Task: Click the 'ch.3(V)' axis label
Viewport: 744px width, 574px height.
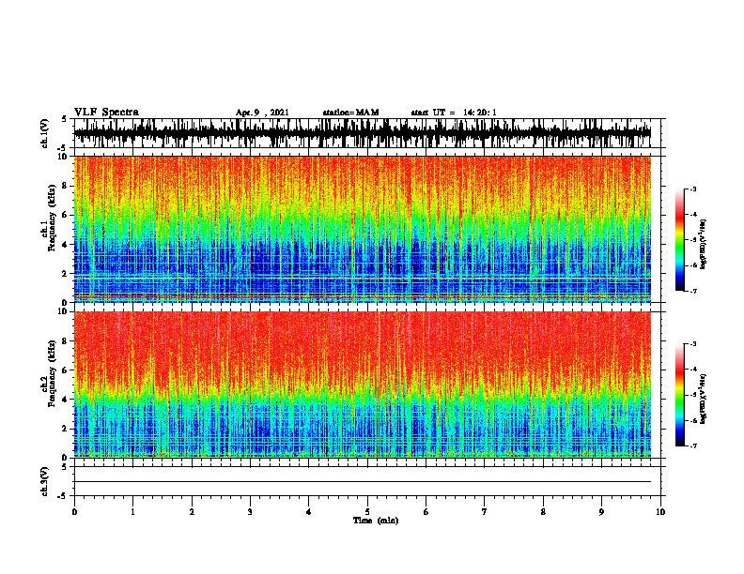Action: coord(44,481)
